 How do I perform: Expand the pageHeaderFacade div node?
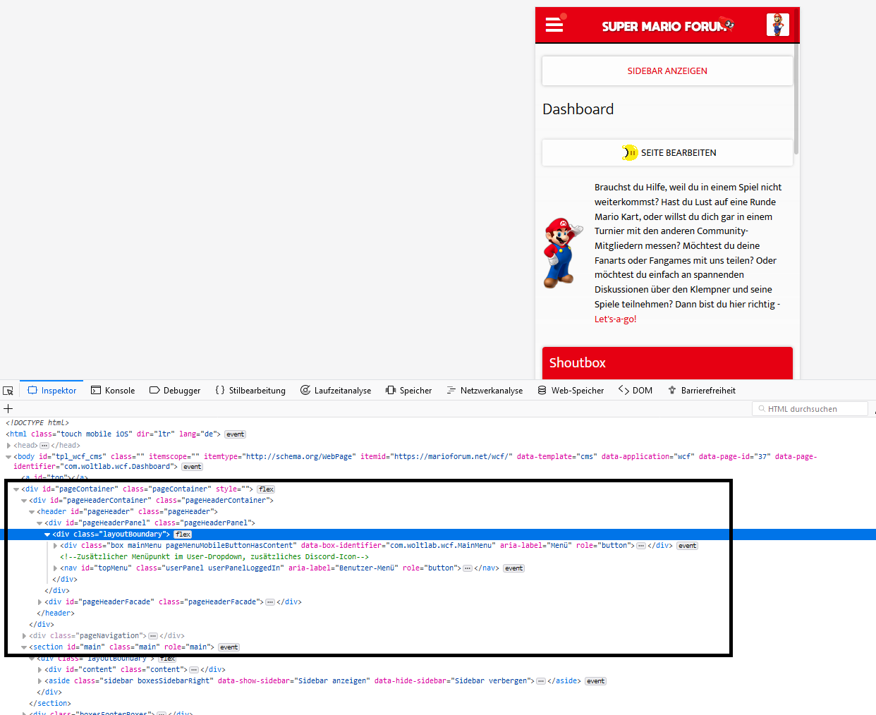point(39,602)
